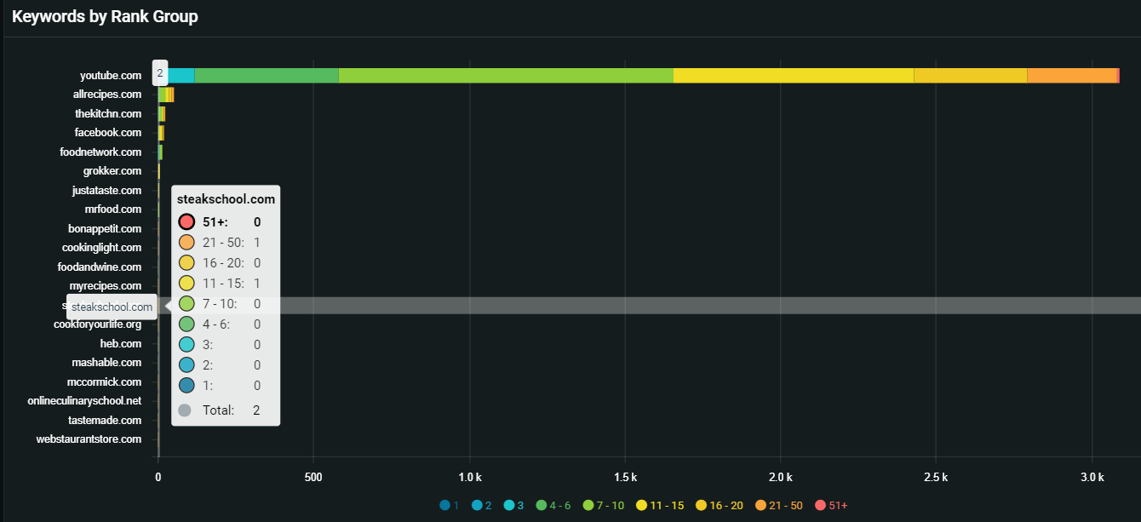
Task: Click youtube.com's 7 - 10 light green segment
Action: pyautogui.click(x=506, y=76)
